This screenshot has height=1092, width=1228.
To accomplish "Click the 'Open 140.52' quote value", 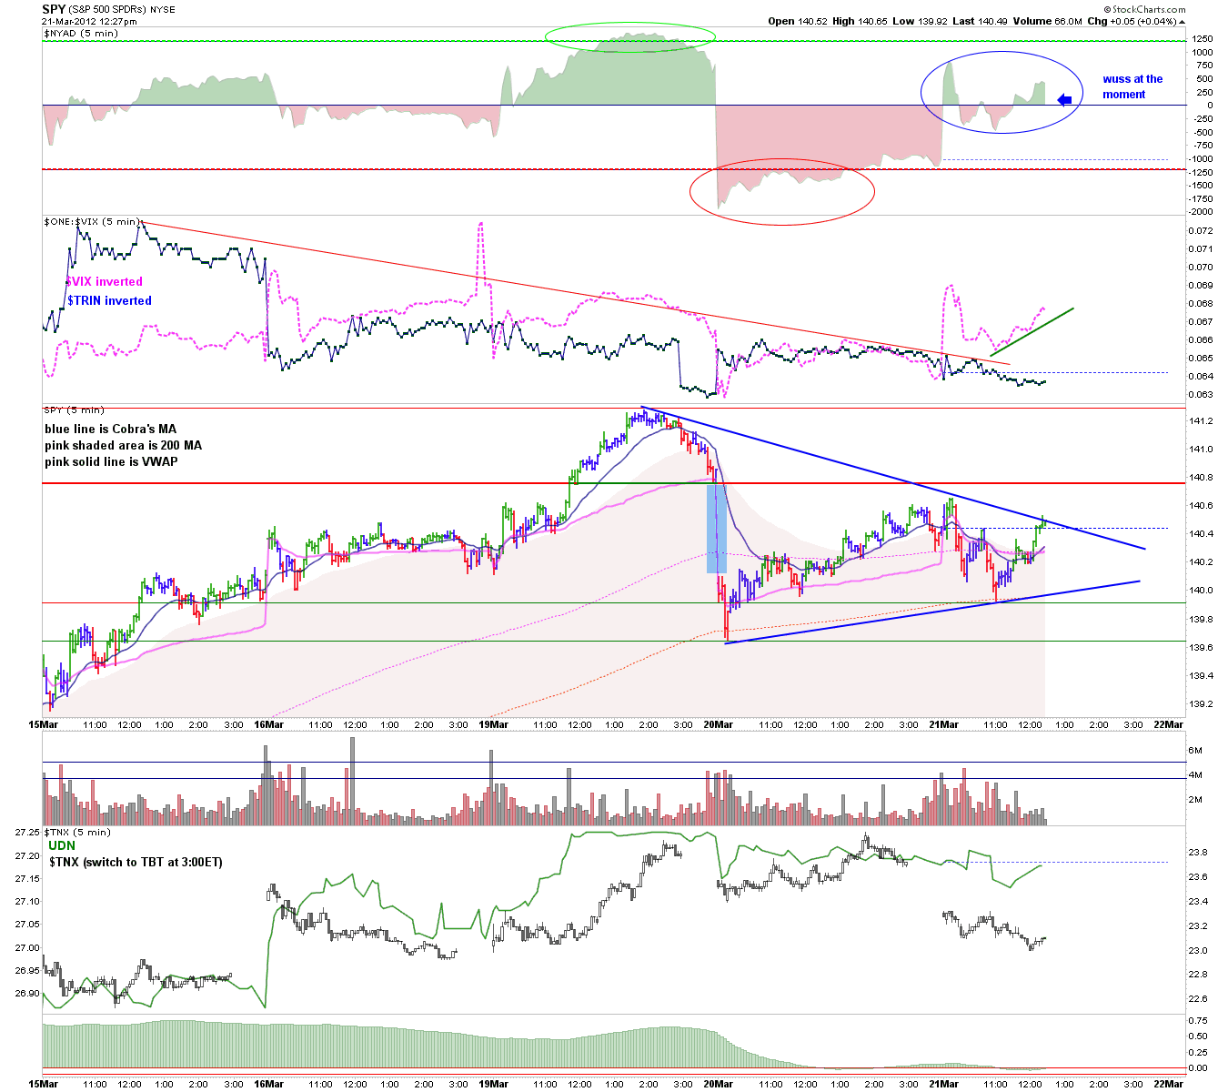I will tap(796, 21).
